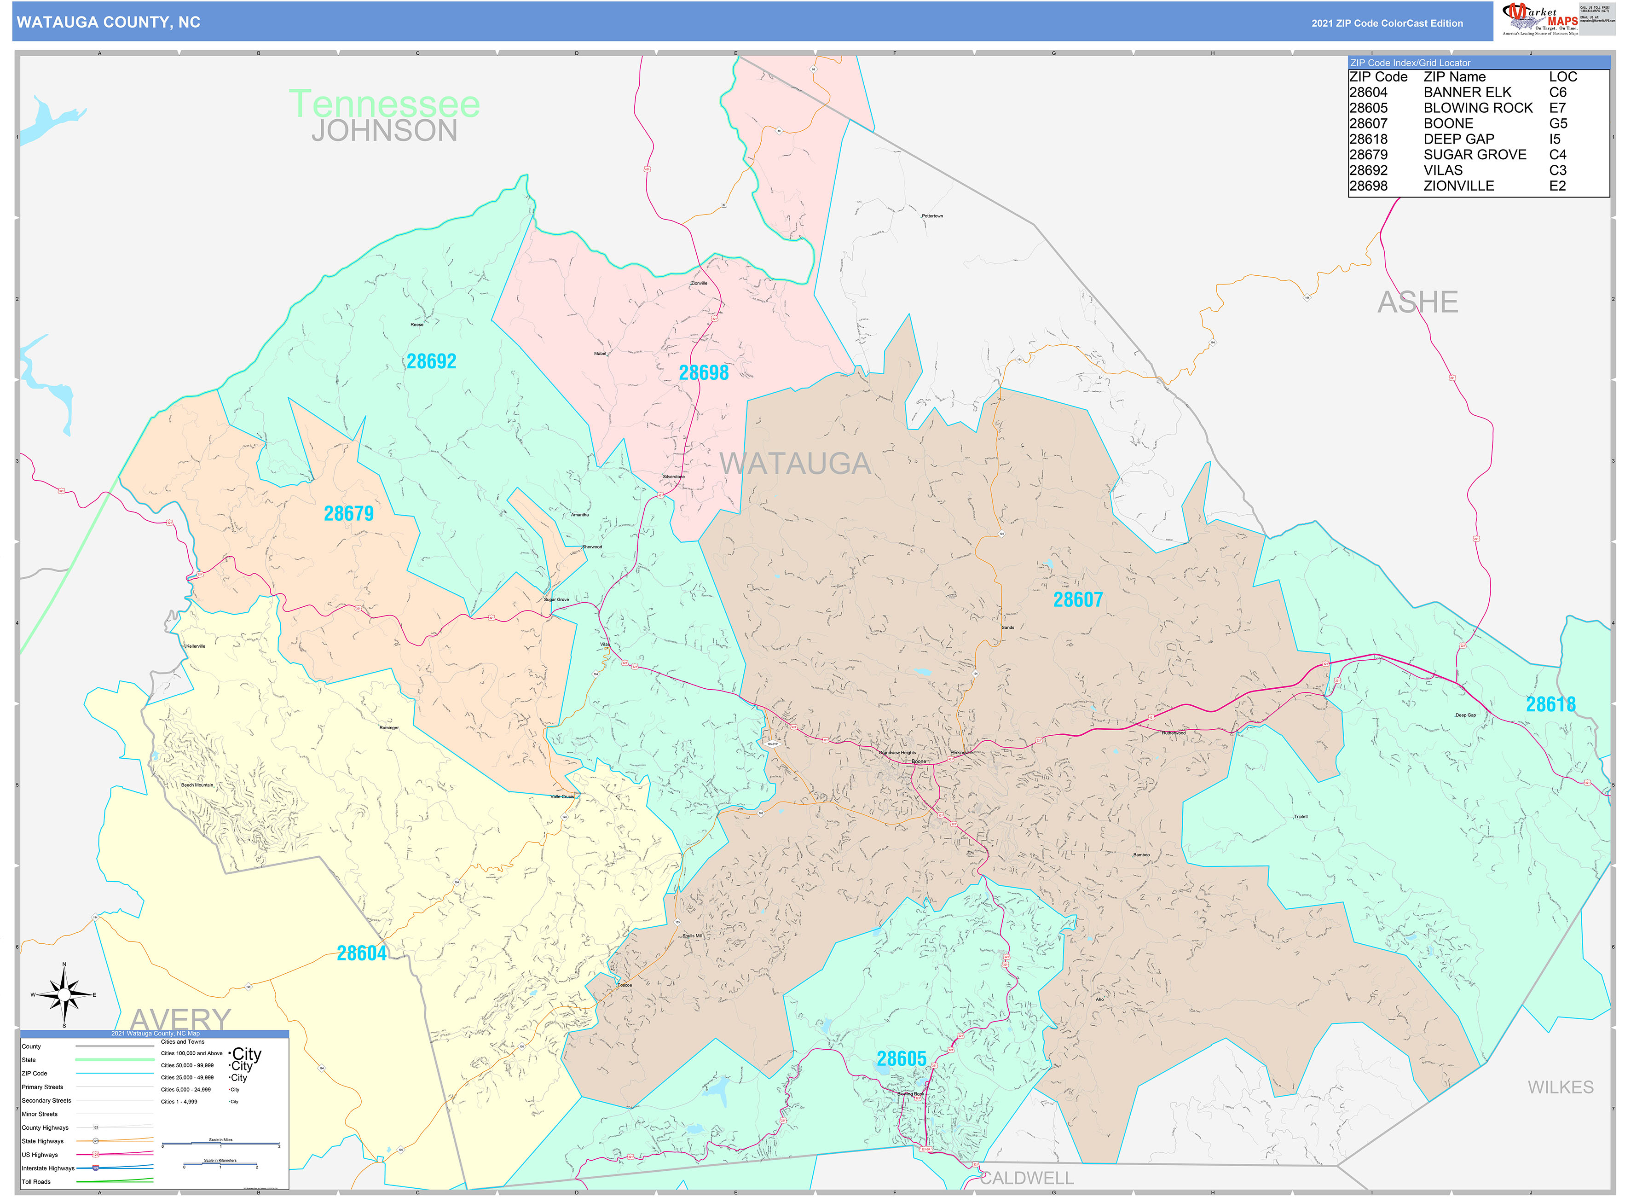Viewport: 1625px width, 1197px height.
Task: Click the JOHNSON county label
Action: click(384, 131)
